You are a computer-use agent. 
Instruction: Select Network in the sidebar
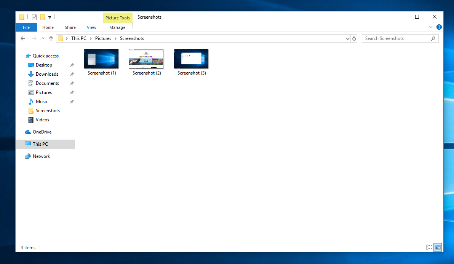point(40,156)
